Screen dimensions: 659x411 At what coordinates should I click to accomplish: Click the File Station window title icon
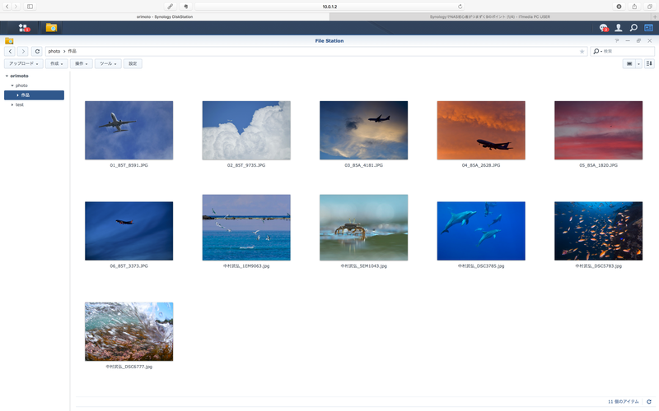(x=9, y=40)
